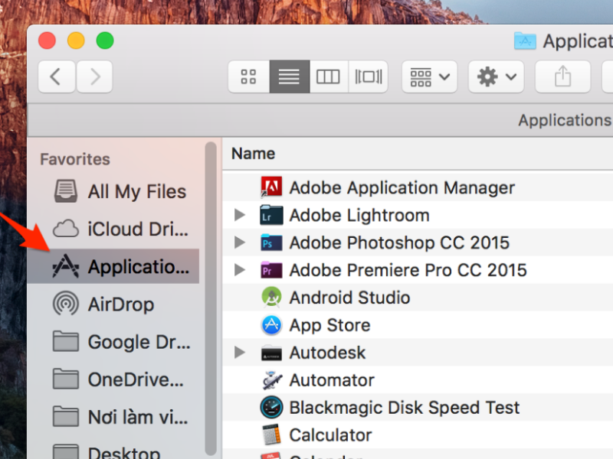The height and width of the screenshot is (459, 613).
Task: Switch to Cover Flow view
Action: click(368, 76)
